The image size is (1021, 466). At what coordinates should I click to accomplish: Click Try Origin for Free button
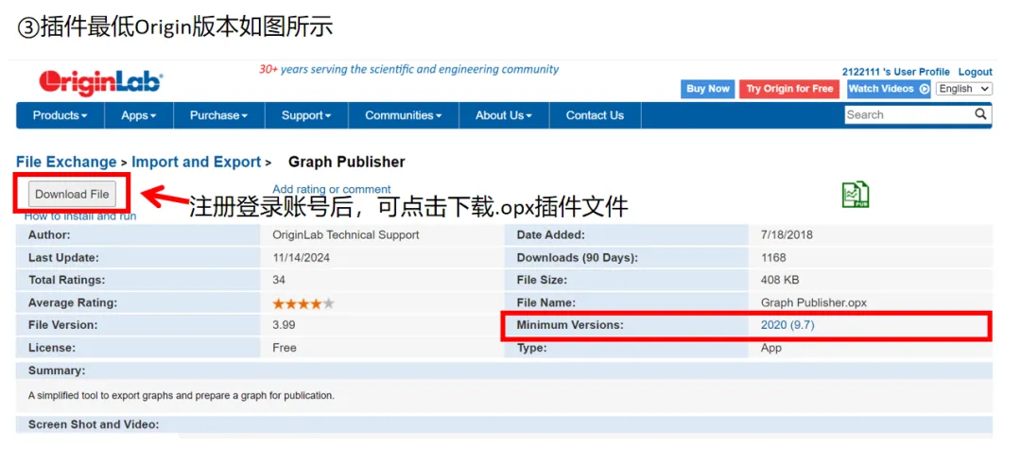[x=789, y=89]
